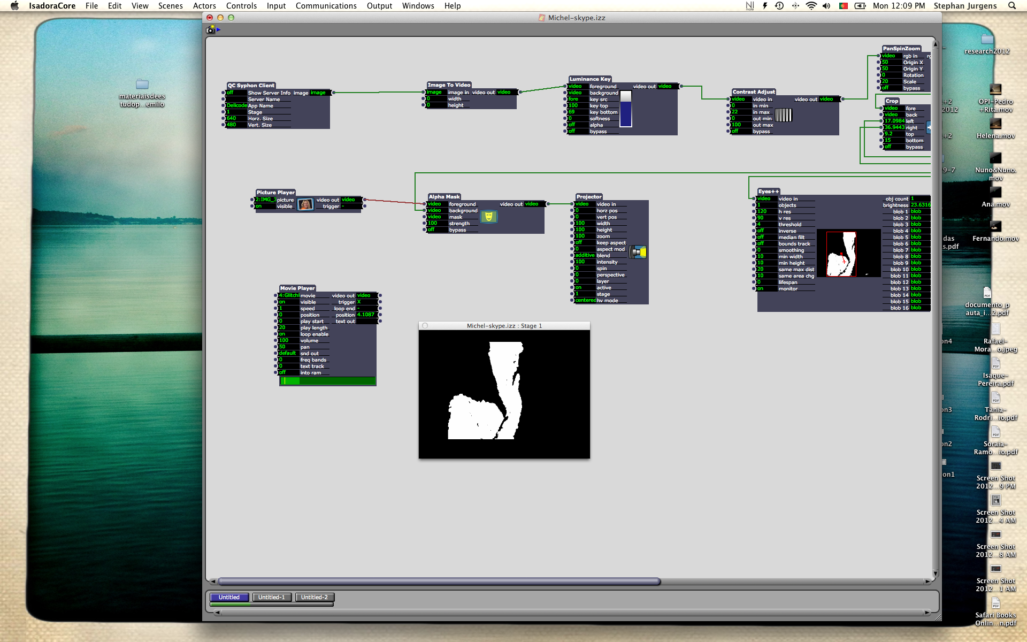Click the QC Syphon Client Horz. Size field
The height and width of the screenshot is (642, 1027).
tap(236, 118)
